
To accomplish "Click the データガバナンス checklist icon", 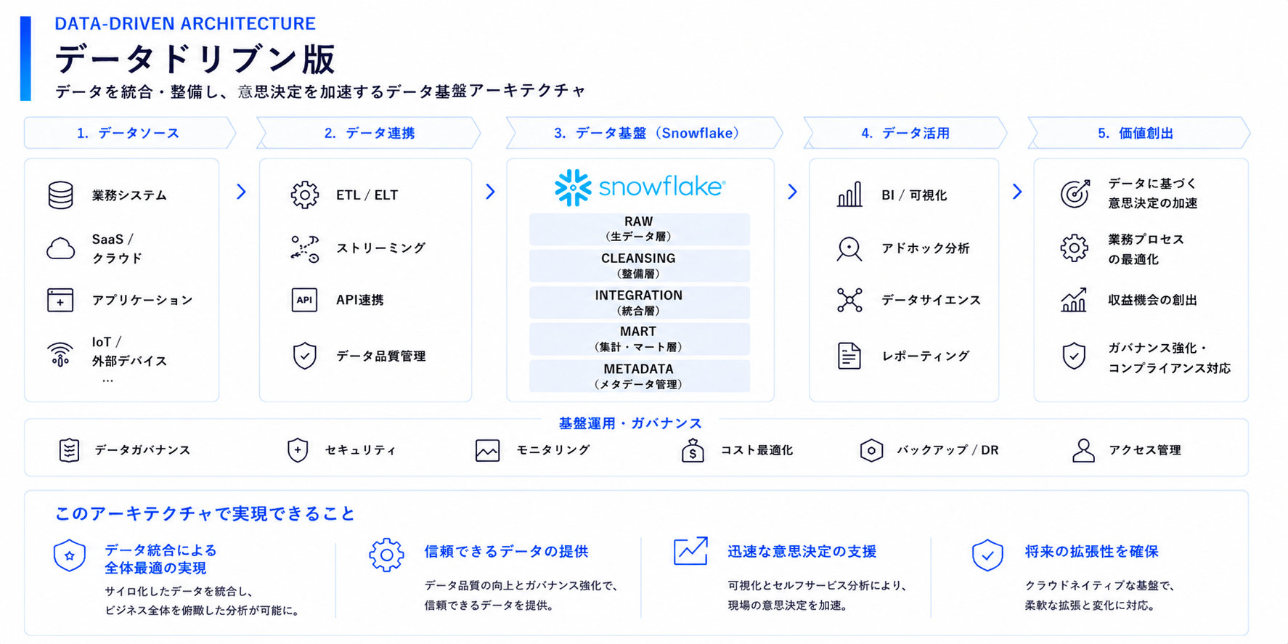I will [69, 450].
